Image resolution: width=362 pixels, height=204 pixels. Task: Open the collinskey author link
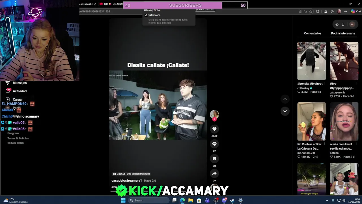click(303, 88)
